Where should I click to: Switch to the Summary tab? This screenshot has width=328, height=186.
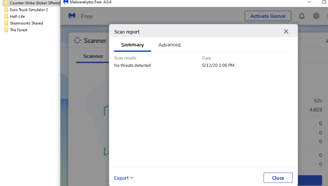click(x=132, y=45)
